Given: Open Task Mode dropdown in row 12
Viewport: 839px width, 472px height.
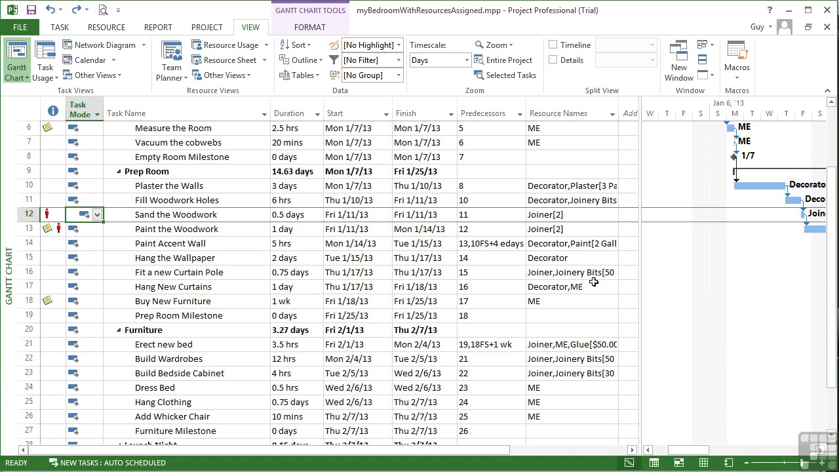Looking at the screenshot, I should pos(97,214).
